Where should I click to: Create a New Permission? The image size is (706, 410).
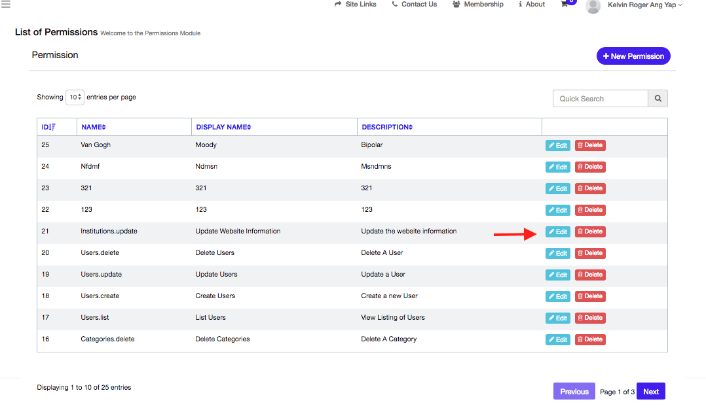point(633,56)
